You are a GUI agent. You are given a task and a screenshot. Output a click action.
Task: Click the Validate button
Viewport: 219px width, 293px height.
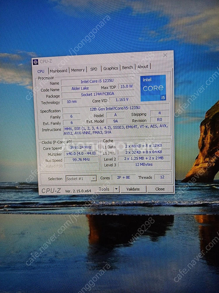(133, 189)
